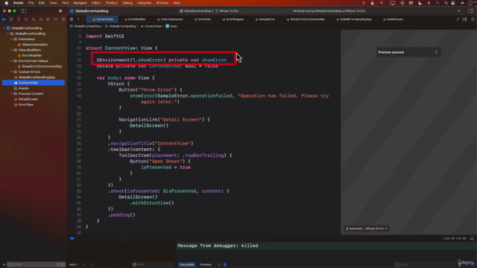Go back in editor history

coord(78,19)
